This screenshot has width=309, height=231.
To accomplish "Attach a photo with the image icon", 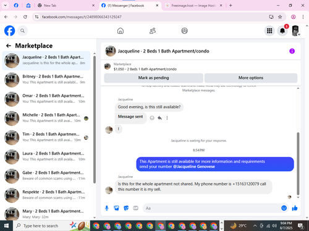I will pos(116,208).
